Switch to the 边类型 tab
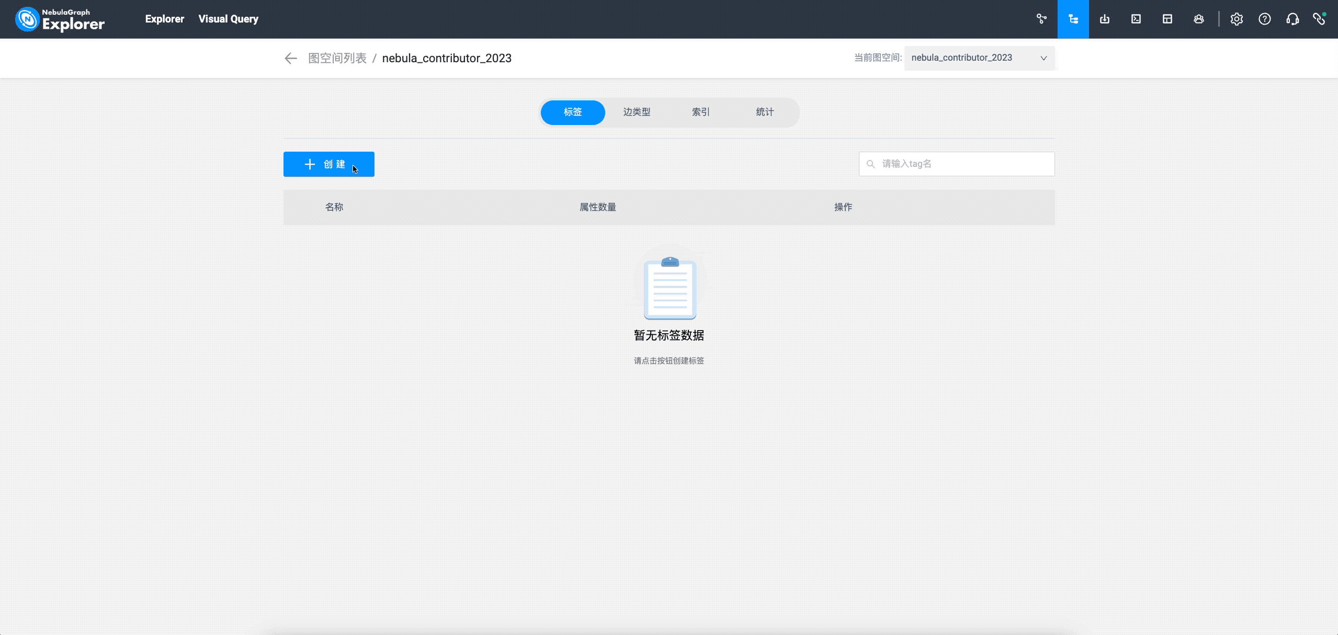 click(637, 112)
